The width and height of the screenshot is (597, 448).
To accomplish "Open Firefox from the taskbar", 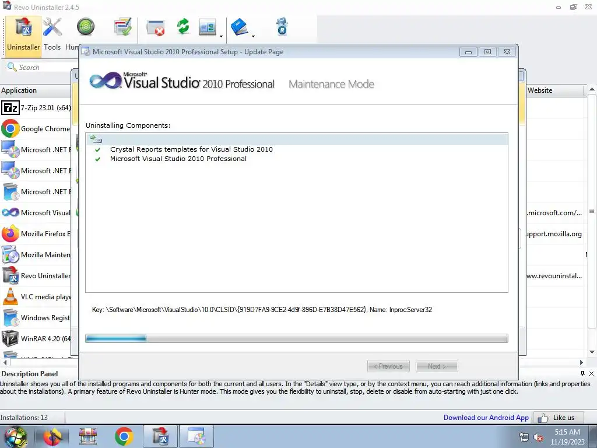I will point(52,436).
